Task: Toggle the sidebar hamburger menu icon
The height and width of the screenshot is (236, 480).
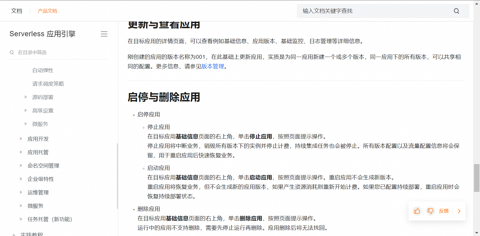Action: coord(104,34)
